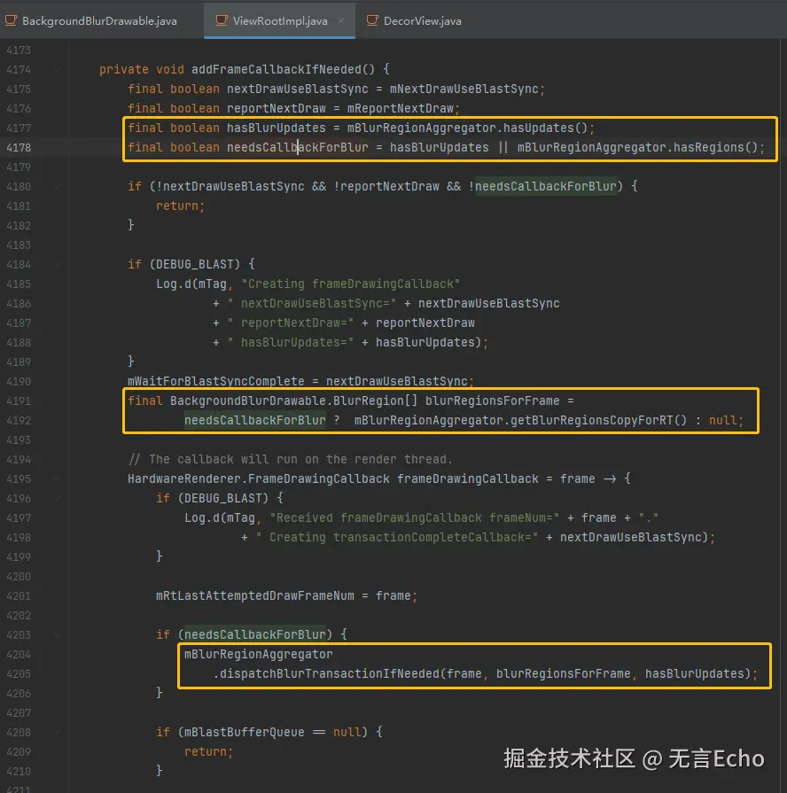Fold the needsCallbackForBlur block at line 4203

(57, 634)
